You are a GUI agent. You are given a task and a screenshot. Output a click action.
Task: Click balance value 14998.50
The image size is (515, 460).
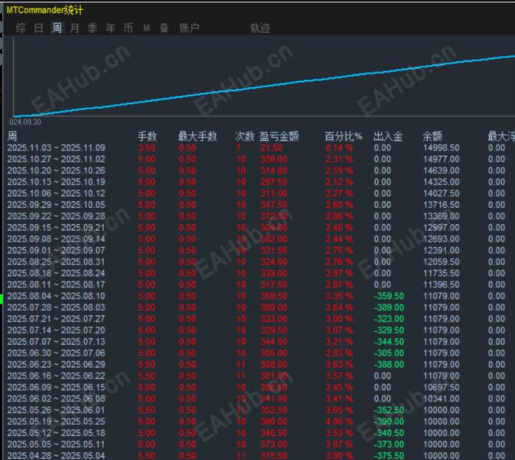coord(441,148)
